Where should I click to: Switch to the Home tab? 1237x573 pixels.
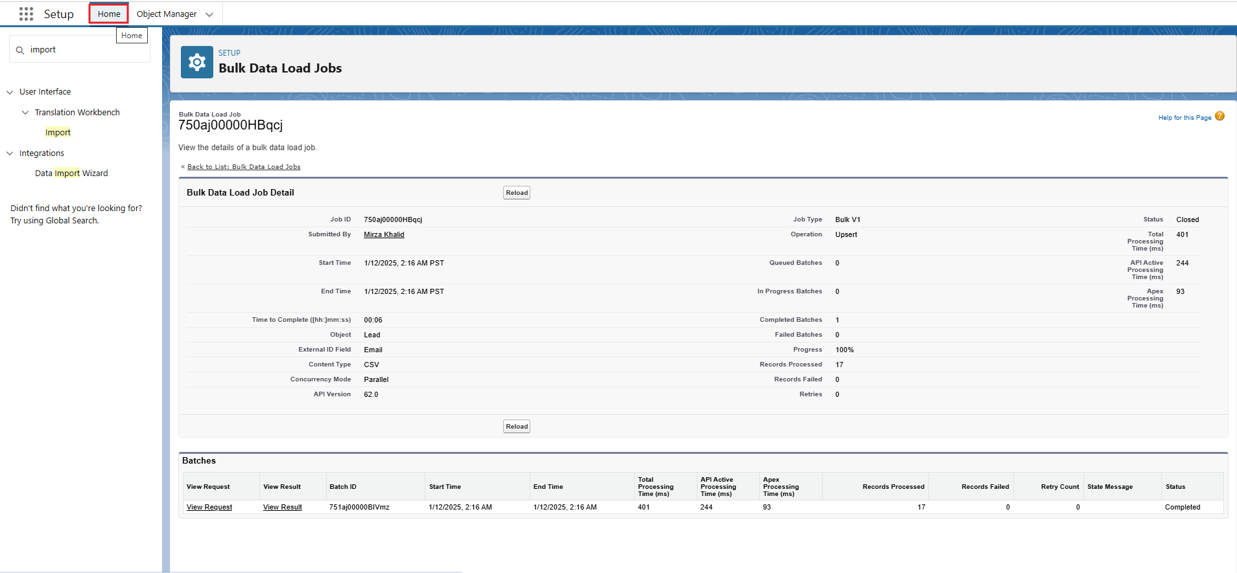click(109, 14)
